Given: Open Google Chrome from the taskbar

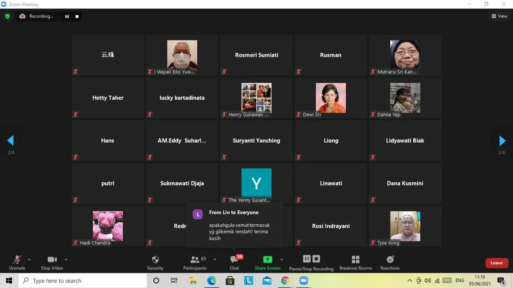Looking at the screenshot, I should (x=285, y=281).
